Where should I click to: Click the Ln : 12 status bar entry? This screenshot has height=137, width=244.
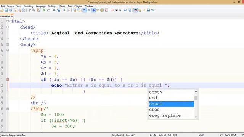pyautogui.click(x=153, y=135)
